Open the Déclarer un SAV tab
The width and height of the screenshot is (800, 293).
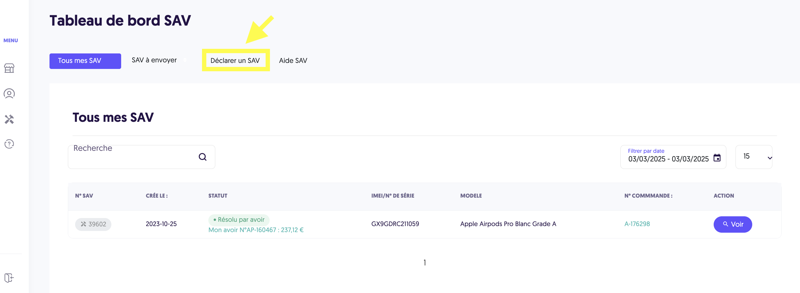pos(235,60)
